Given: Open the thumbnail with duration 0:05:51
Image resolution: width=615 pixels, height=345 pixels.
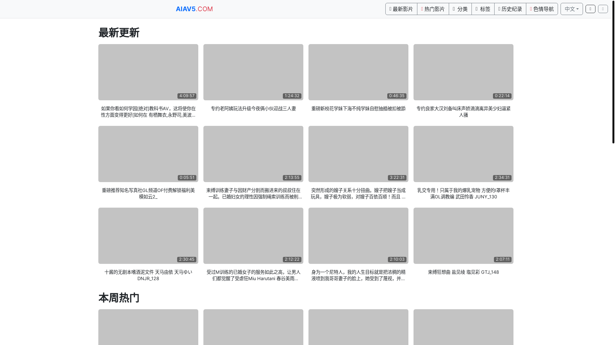Looking at the screenshot, I should [148, 154].
